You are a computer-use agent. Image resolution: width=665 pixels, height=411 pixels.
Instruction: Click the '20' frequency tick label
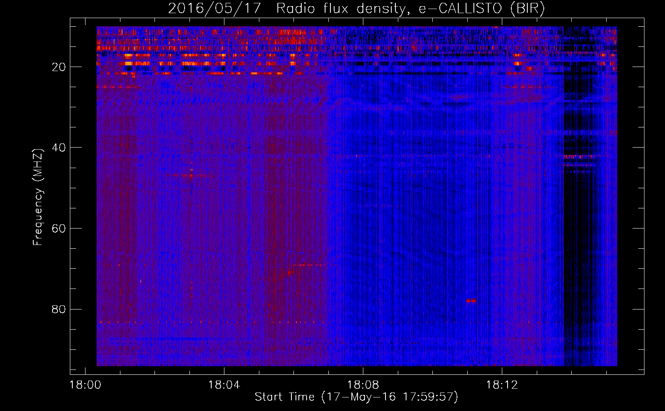(59, 67)
